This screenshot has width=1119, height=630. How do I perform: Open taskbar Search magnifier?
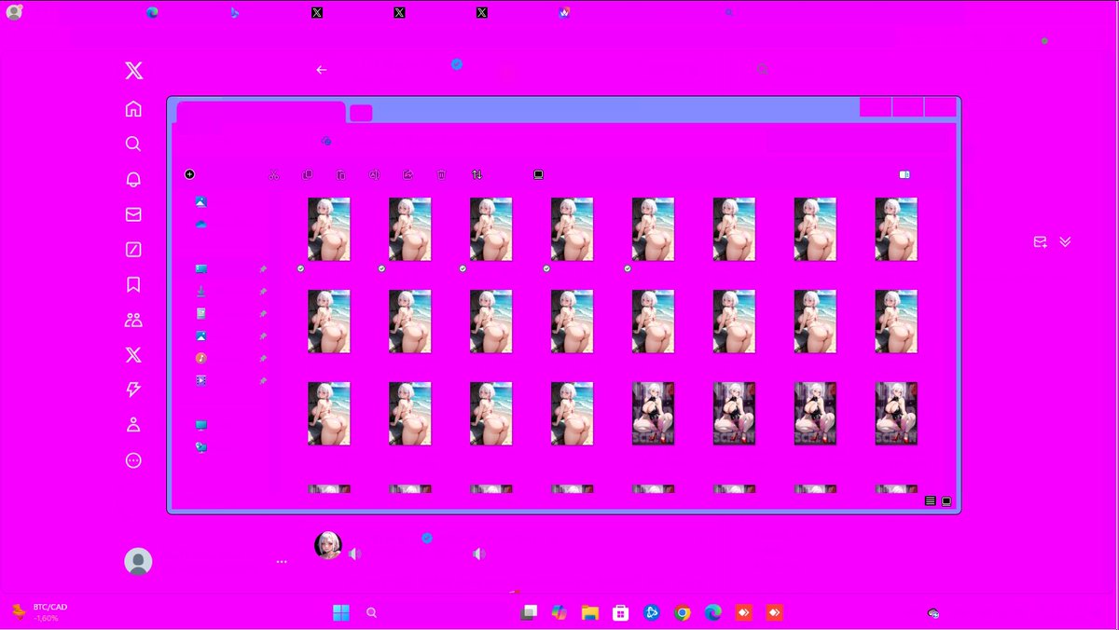pos(371,612)
